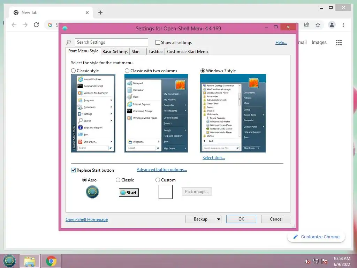Uncheck the Replace Start button checkbox
The width and height of the screenshot is (357, 268).
coord(73,170)
